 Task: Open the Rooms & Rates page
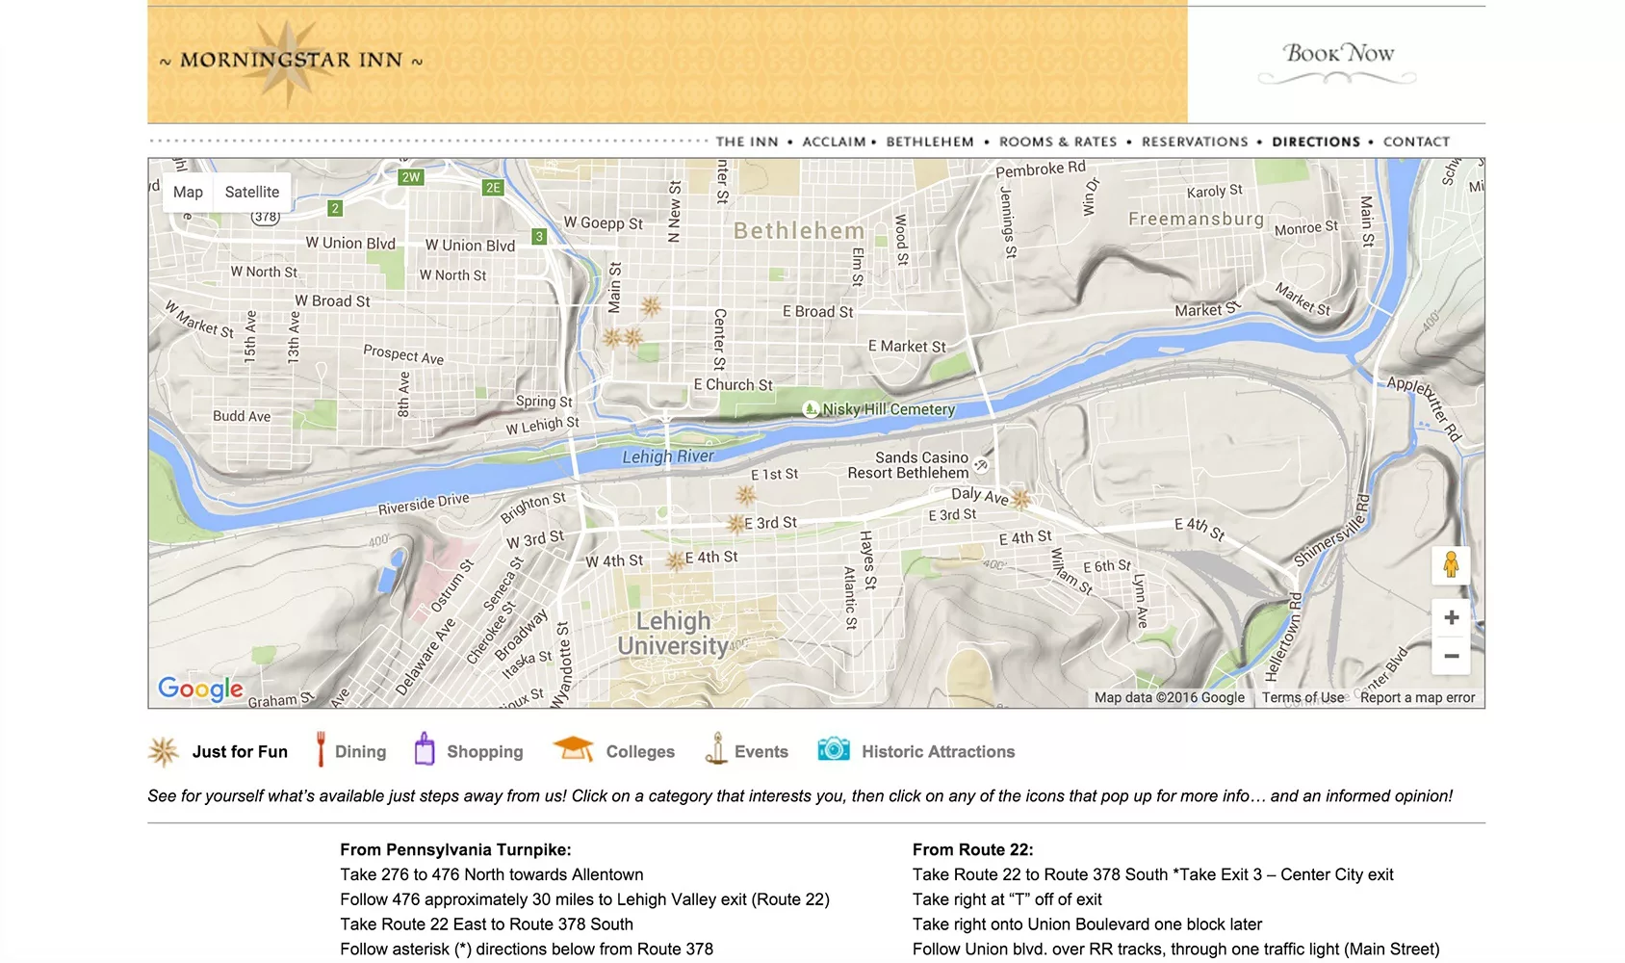pos(1058,142)
